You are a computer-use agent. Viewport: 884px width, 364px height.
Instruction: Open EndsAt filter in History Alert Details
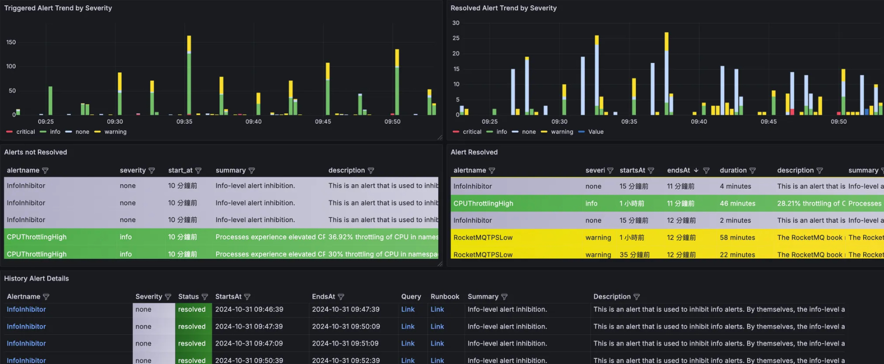coord(341,297)
